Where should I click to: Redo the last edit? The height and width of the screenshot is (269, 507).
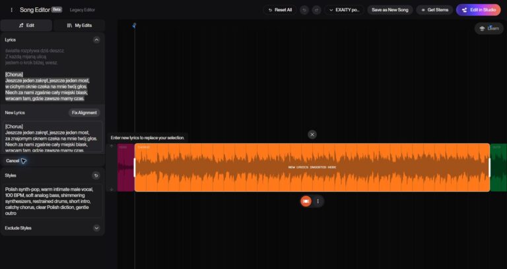pyautogui.click(x=317, y=10)
